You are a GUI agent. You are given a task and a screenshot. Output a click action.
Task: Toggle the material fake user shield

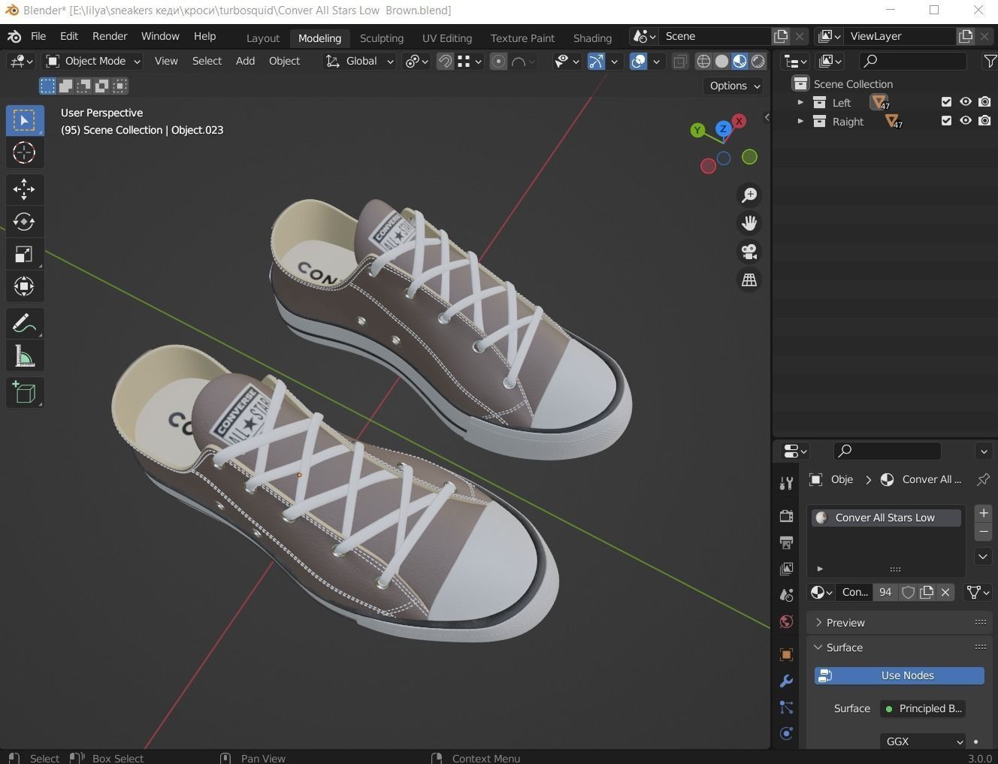click(x=908, y=592)
